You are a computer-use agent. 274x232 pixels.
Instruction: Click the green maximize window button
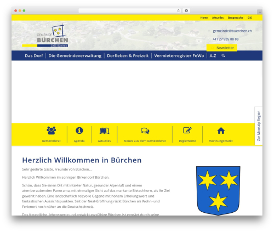pyautogui.click(x=24, y=11)
